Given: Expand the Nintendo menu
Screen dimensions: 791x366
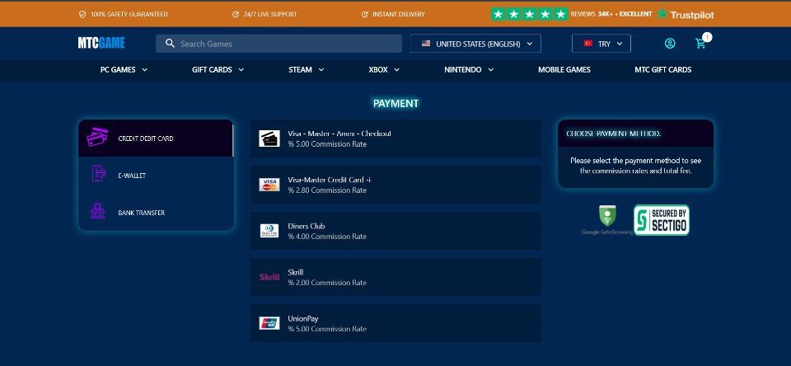Looking at the screenshot, I should pyautogui.click(x=469, y=70).
